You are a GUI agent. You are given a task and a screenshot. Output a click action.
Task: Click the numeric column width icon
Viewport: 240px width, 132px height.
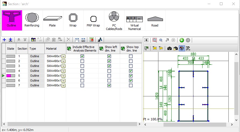tap(83, 40)
